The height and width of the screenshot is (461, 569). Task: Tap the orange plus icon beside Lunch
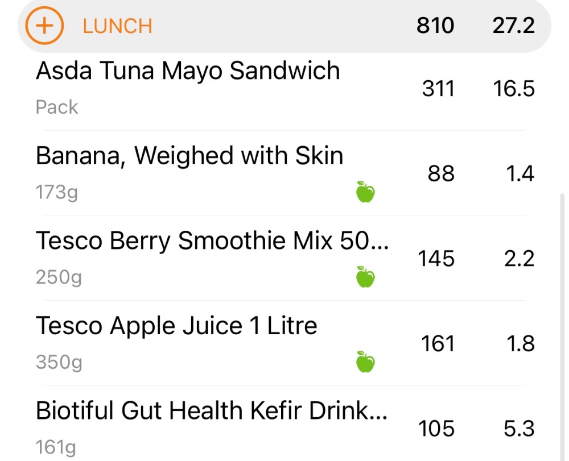(44, 26)
